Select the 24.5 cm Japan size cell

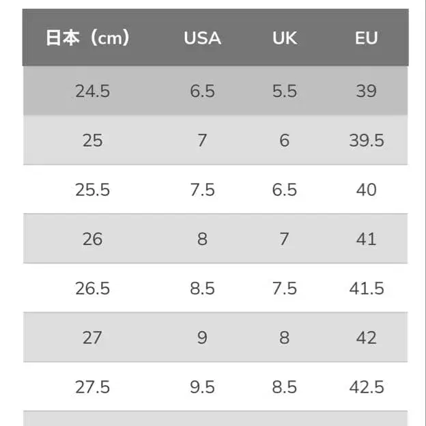92,91
